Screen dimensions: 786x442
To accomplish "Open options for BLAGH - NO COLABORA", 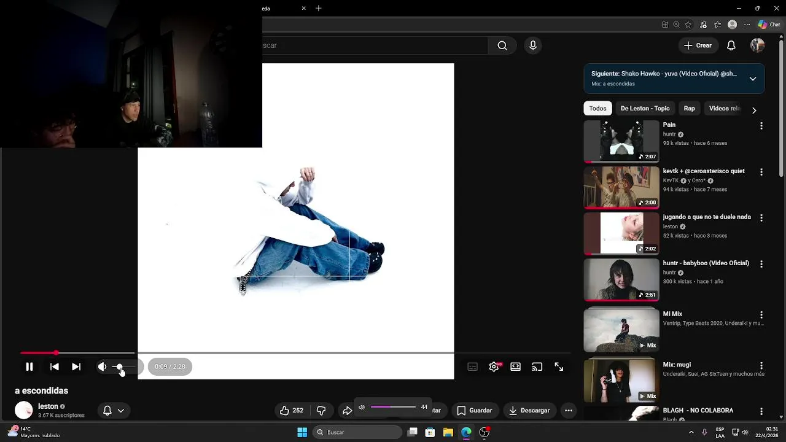I will [761, 411].
